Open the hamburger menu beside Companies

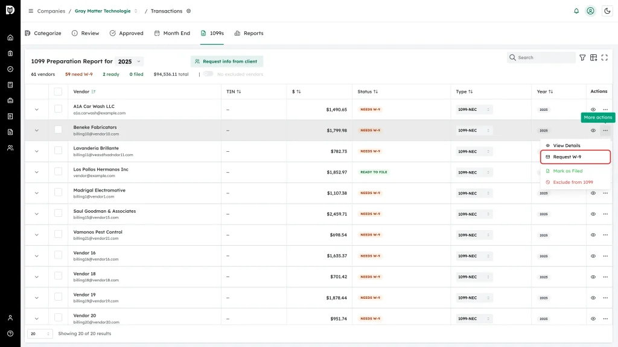(31, 11)
